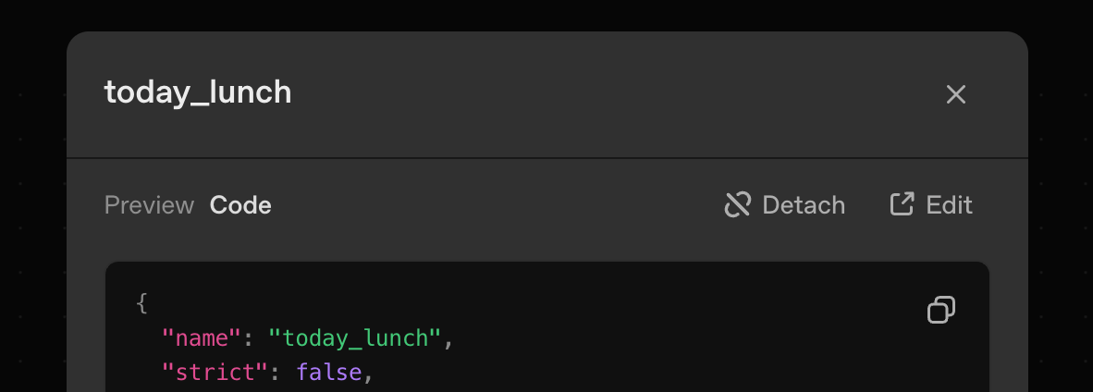
Task: Click dark backdrop above the dialog to dismiss
Action: 546,14
